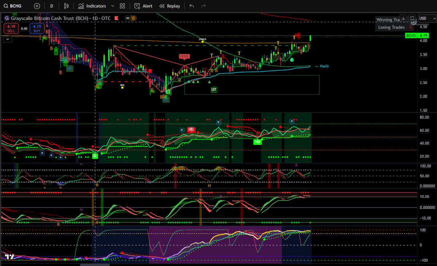Open symbol search for BCHG
The height and width of the screenshot is (266, 437).
[x=13, y=6]
